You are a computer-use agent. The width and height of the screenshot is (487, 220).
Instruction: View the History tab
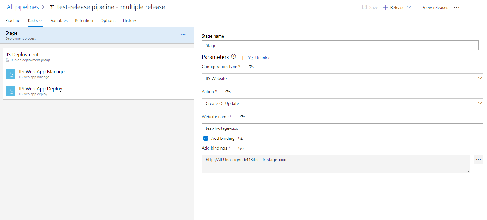[130, 20]
